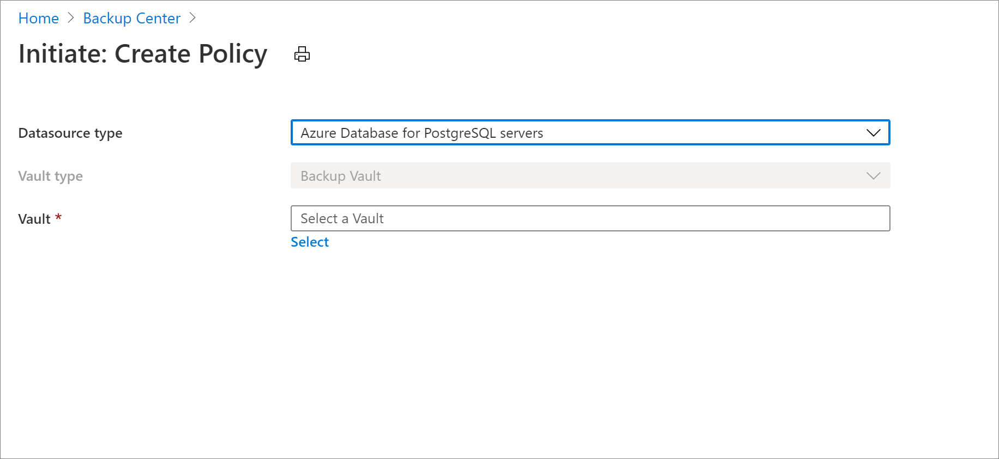Open the Datasource type dropdown

[590, 133]
